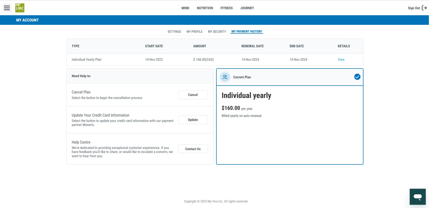This screenshot has height=208, width=429.
Task: Toggle the Current Plan blue checkmark
Action: click(x=357, y=77)
